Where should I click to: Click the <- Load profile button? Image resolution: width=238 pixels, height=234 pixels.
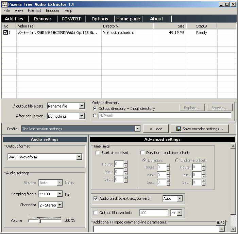click(x=156, y=129)
